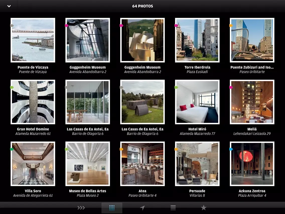Viewport: 285px width, 214px height.
Task: Click the pink tag on Meliá
Action: (231, 87)
